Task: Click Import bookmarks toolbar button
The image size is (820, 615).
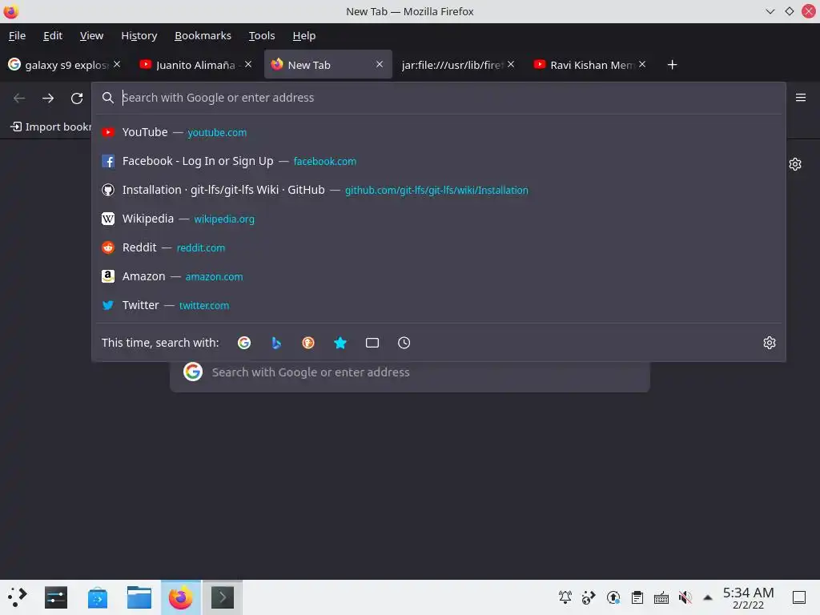Action: (50, 127)
